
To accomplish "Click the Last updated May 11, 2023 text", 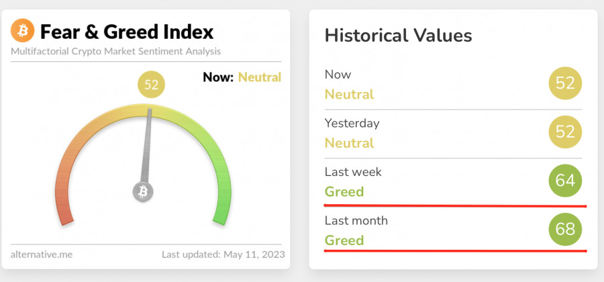I will tap(223, 254).
